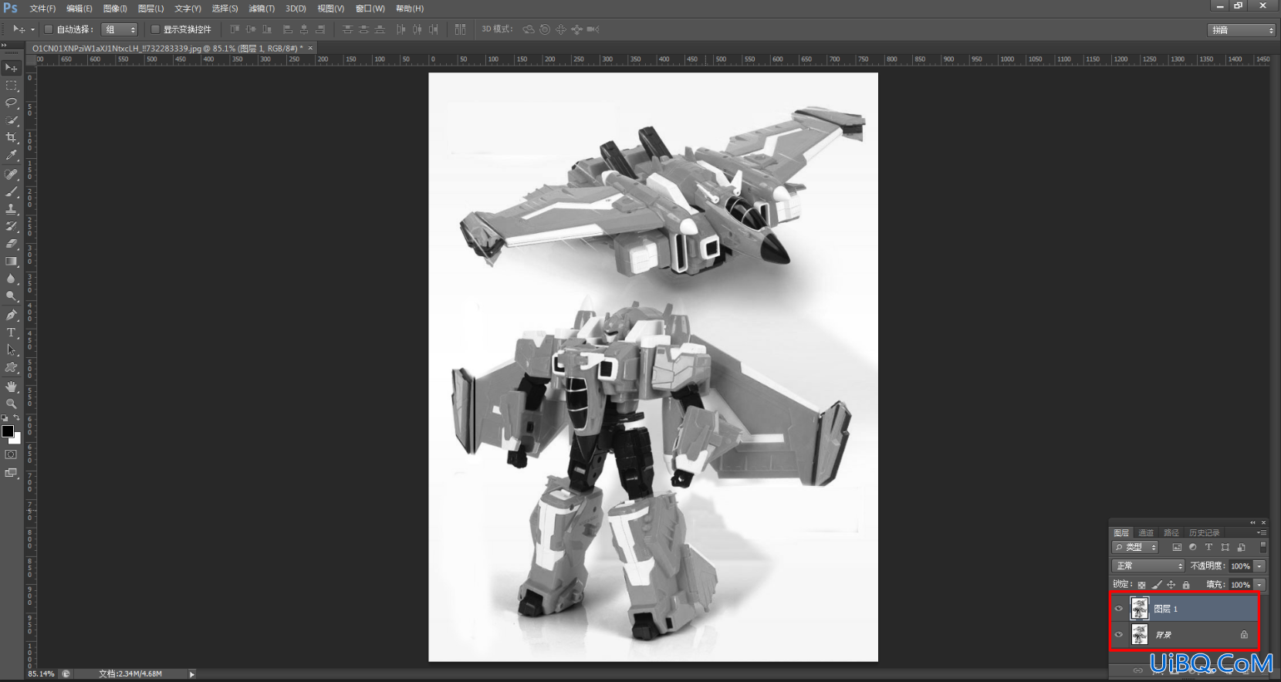Select the Clone Stamp tool

coord(11,209)
